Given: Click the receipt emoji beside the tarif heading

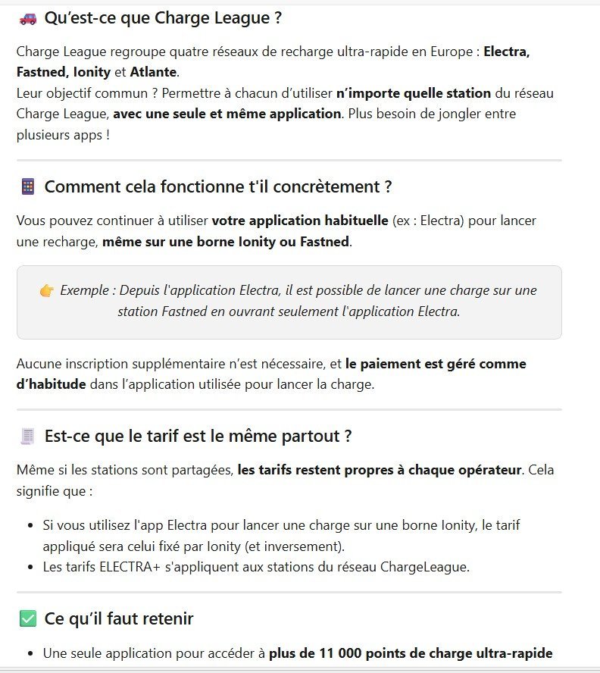Looking at the screenshot, I should pos(27,436).
